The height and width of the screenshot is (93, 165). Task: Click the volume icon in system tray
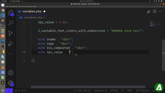point(156,1)
